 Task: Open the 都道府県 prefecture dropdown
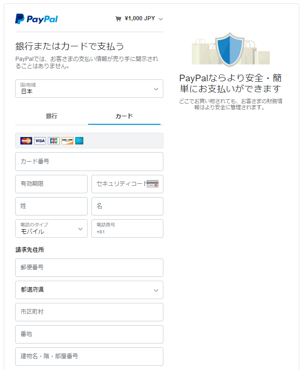click(x=89, y=290)
